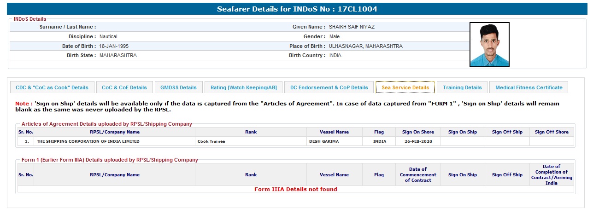Click the seafarer profile photo

pyautogui.click(x=489, y=45)
